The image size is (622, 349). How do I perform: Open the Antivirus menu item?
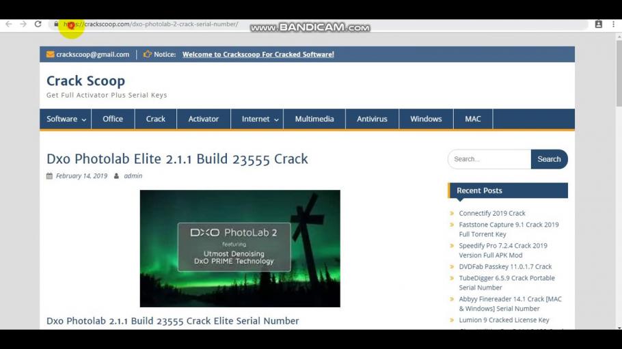coord(372,119)
